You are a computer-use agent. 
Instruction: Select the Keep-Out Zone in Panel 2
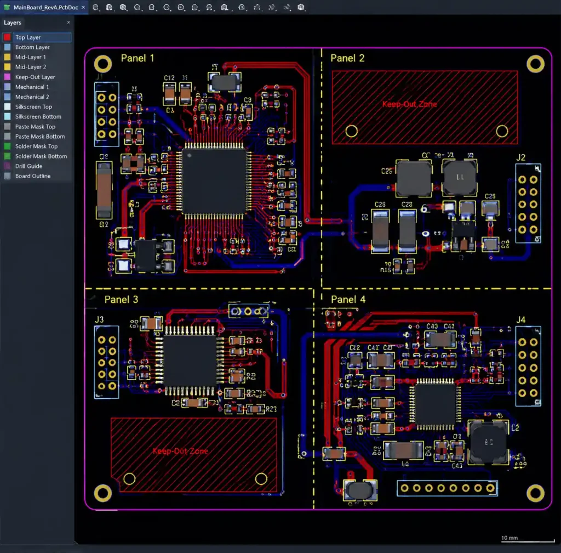pyautogui.click(x=425, y=108)
